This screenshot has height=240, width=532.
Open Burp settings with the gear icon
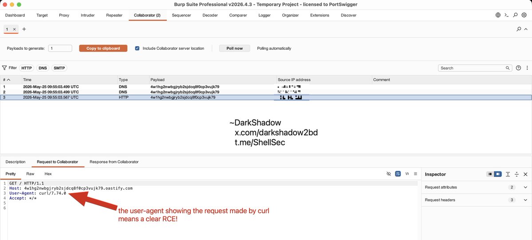click(x=524, y=15)
